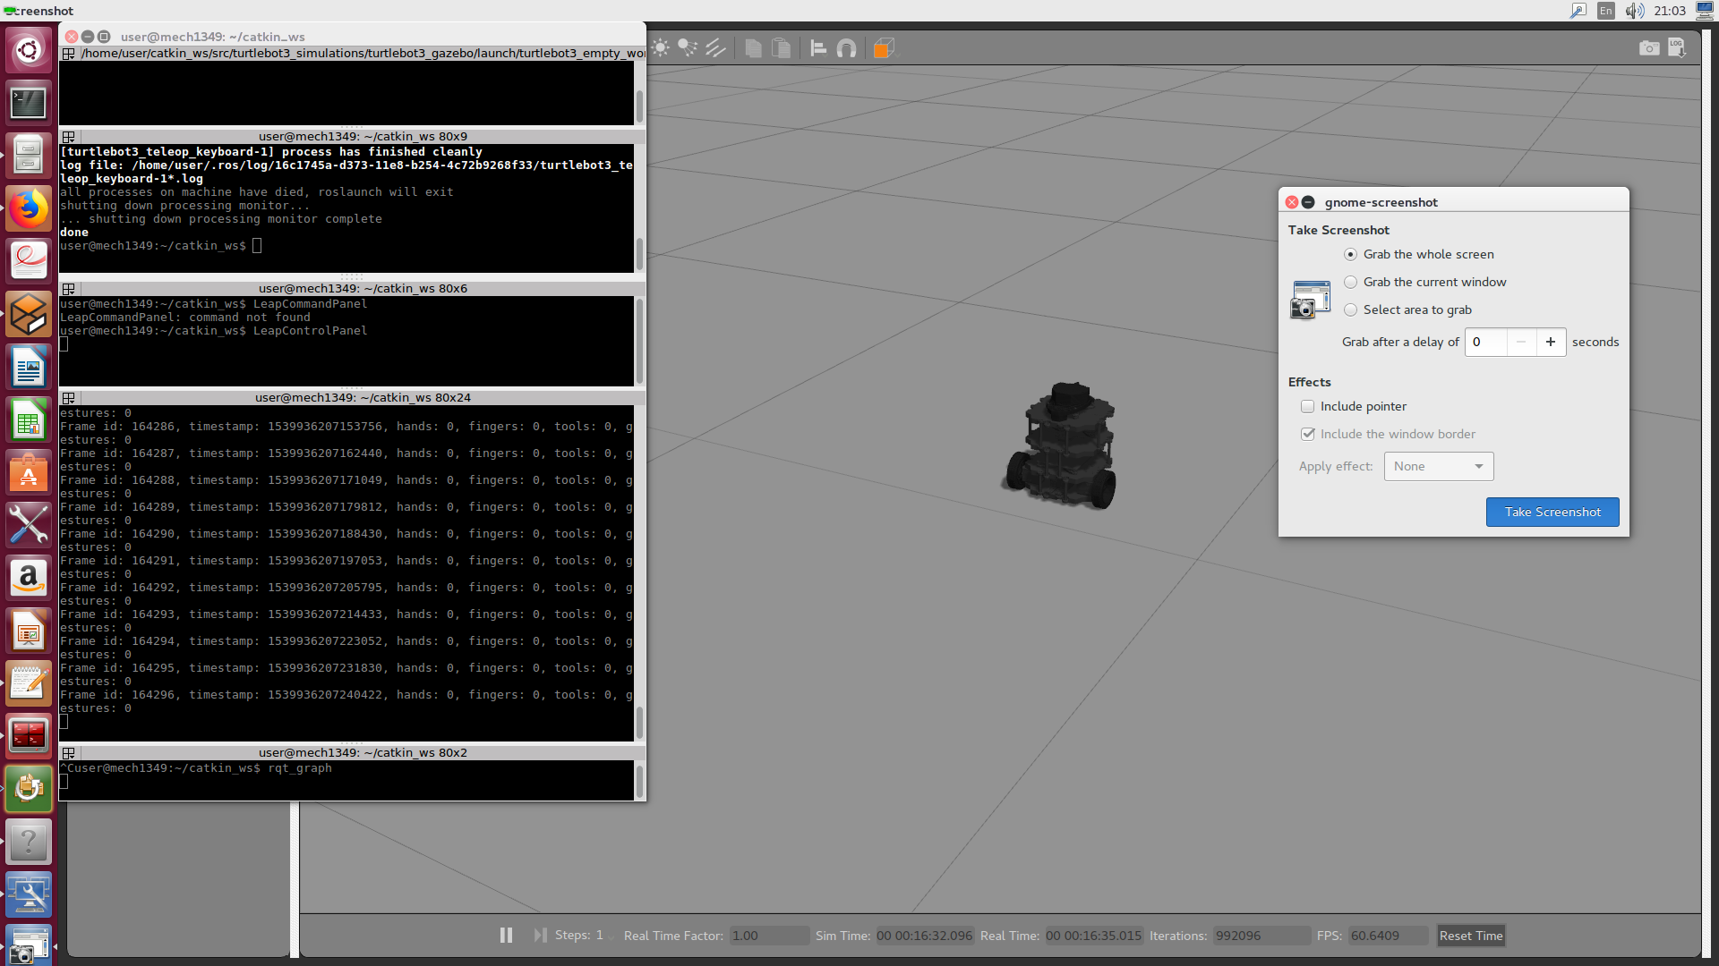Image resolution: width=1719 pixels, height=966 pixels.
Task: Add a spot light in Gazebo
Action: tap(688, 48)
